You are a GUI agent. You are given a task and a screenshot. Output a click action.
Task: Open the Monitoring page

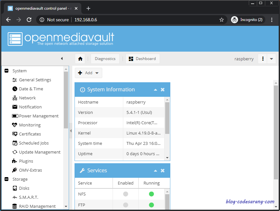(x=26, y=125)
